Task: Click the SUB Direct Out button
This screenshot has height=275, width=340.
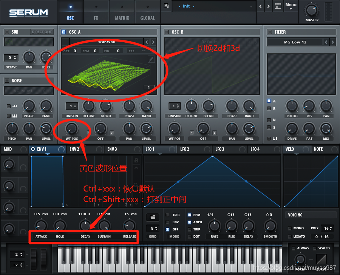Action: [x=42, y=32]
